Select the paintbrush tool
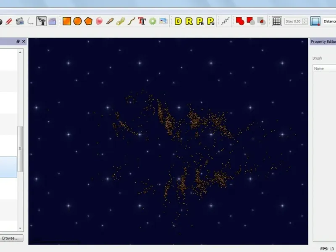The image size is (336, 252). (110, 21)
